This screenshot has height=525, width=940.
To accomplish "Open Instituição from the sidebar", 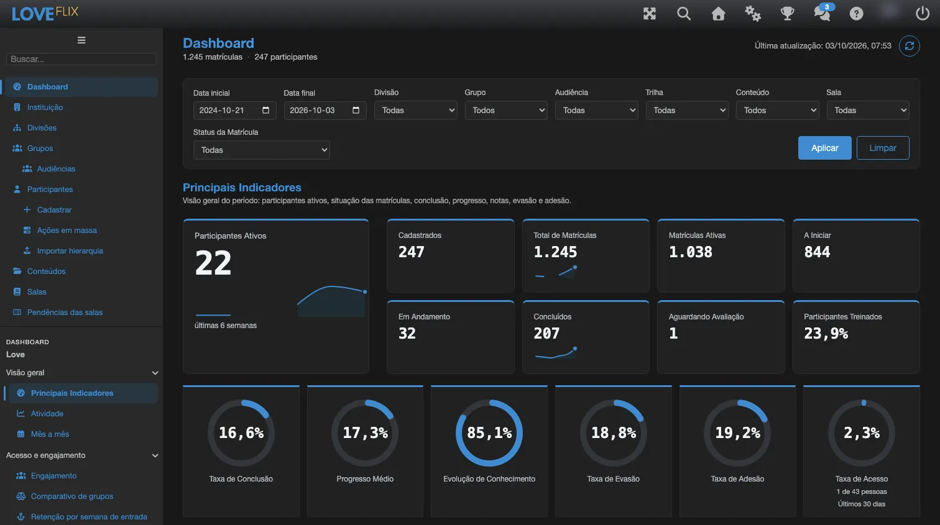I will tap(81, 107).
